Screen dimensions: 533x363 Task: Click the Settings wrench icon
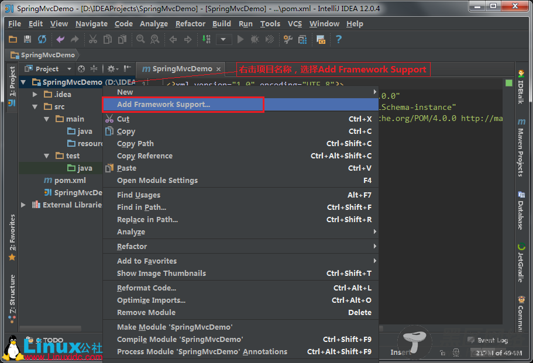tap(288, 39)
